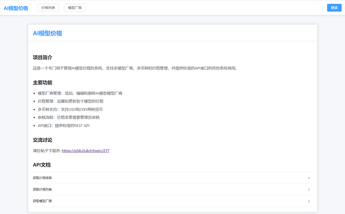Expand the 获取价格列表 API section

click(x=42, y=189)
